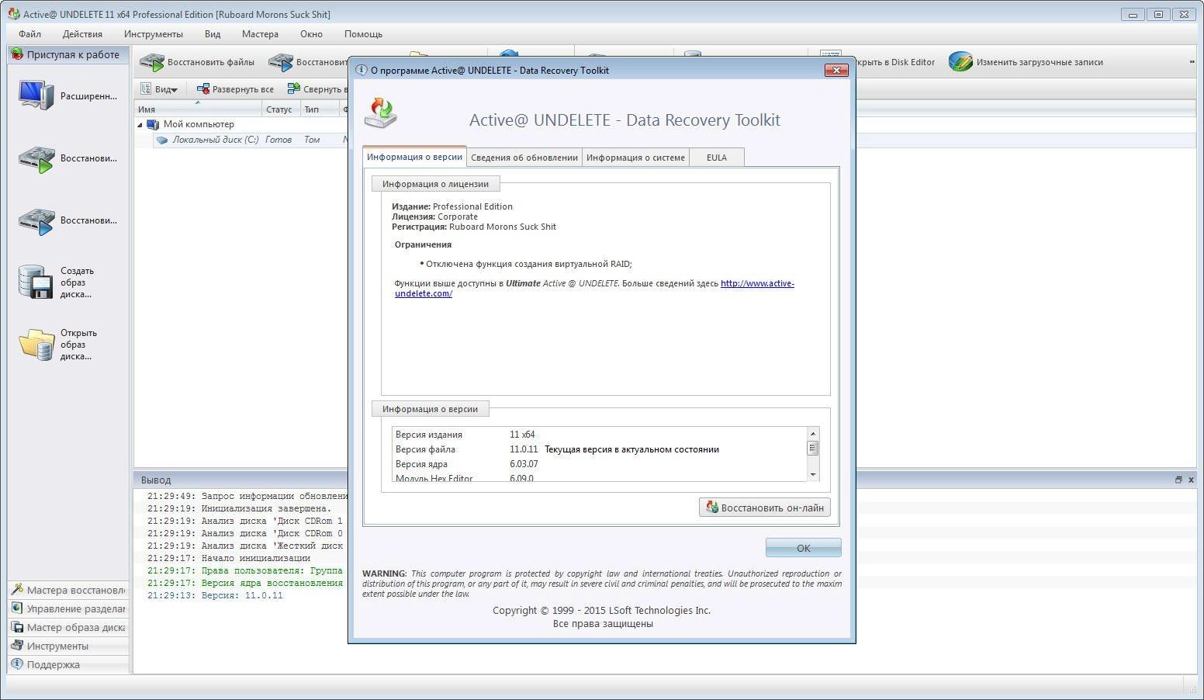Screen dimensions: 1204x700
Task: Switch to the update information tab
Action: click(524, 158)
